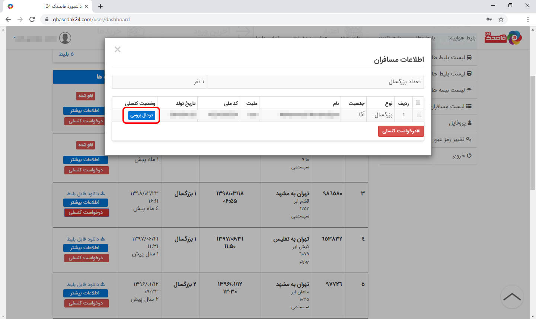Click the red درخواست کنسلی button in the modal

(401, 131)
